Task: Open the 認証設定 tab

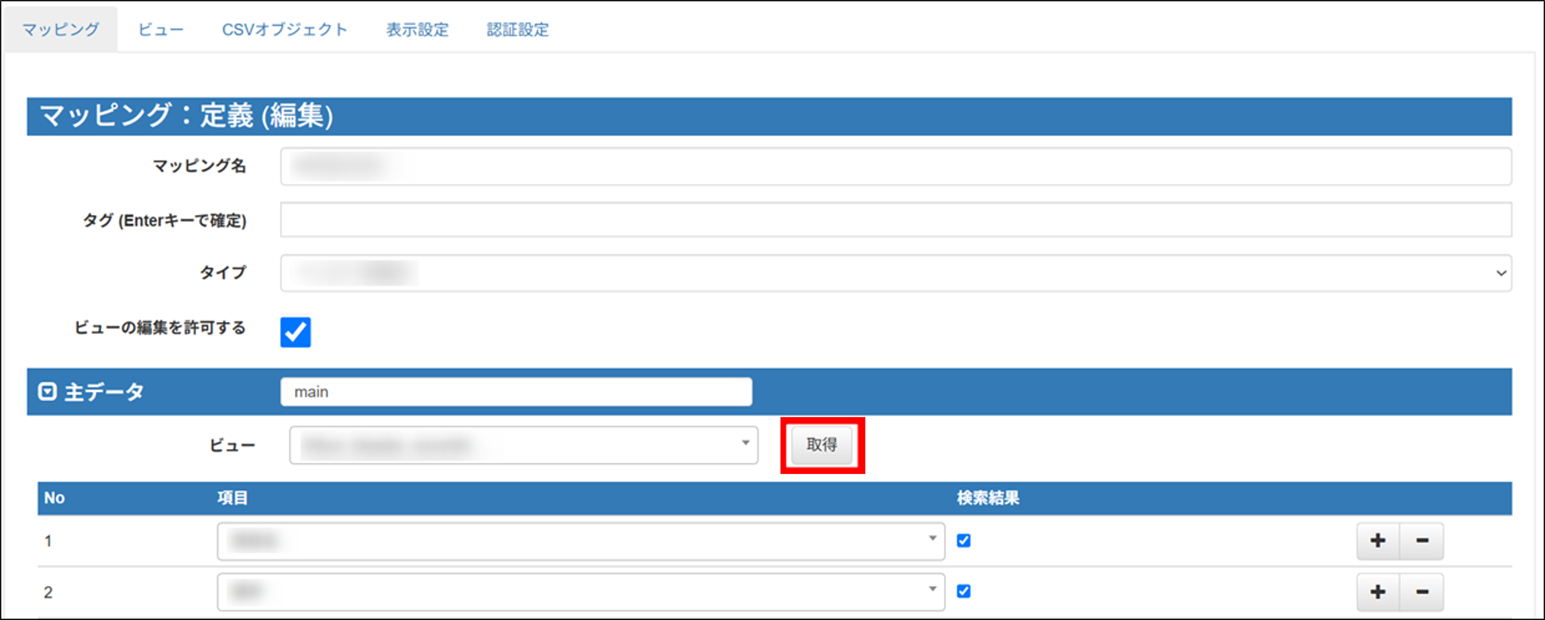Action: pyautogui.click(x=518, y=29)
